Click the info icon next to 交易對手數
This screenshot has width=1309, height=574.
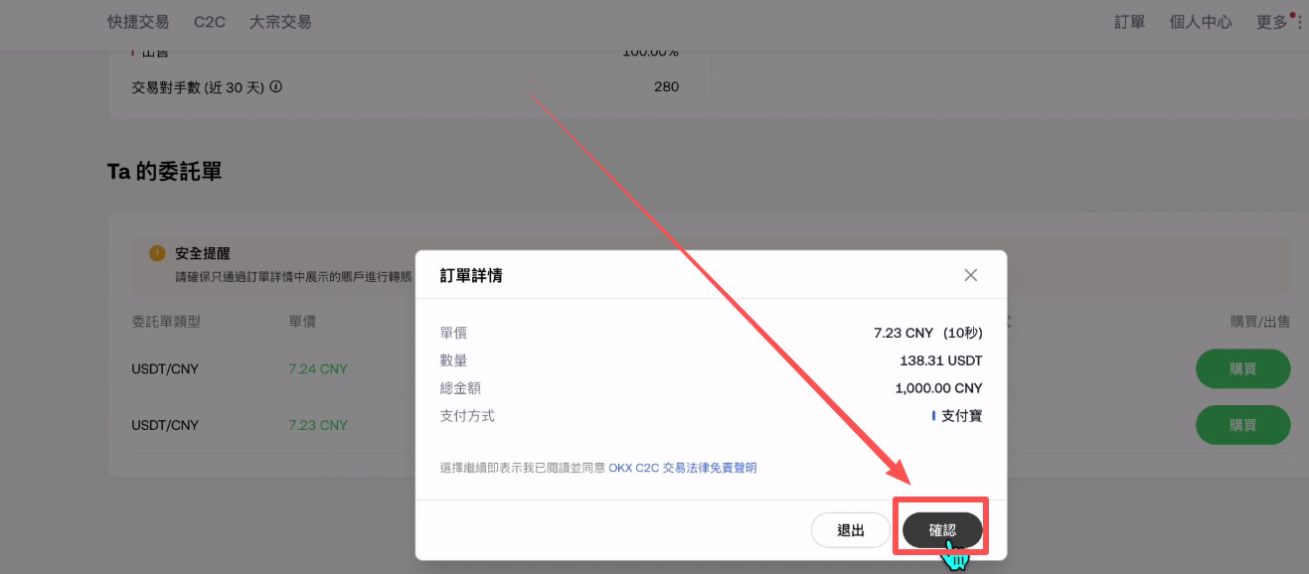pyautogui.click(x=274, y=86)
